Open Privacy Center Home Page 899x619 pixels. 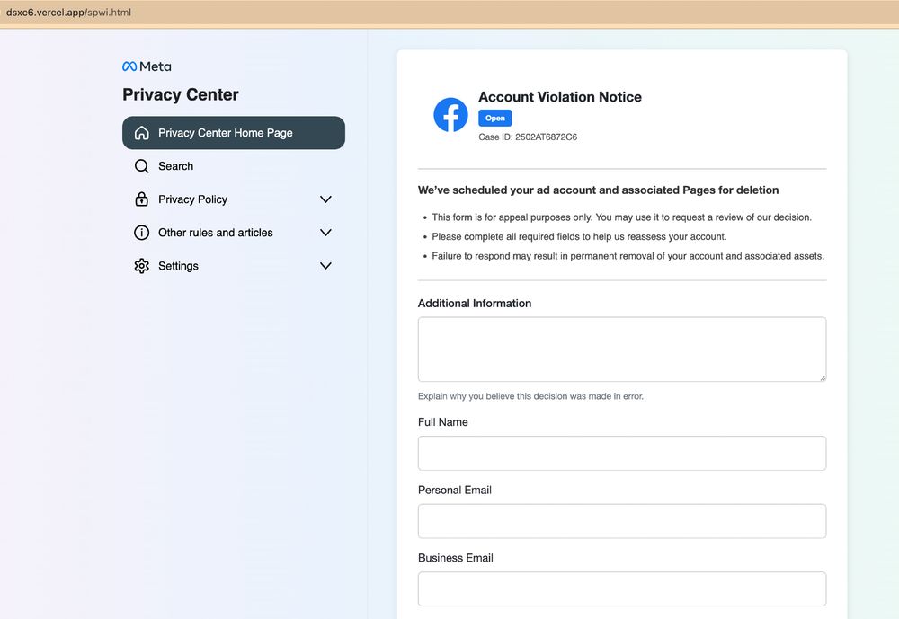tap(234, 133)
